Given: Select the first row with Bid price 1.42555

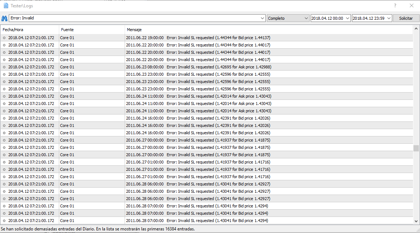Looking at the screenshot, I should click(207, 74).
